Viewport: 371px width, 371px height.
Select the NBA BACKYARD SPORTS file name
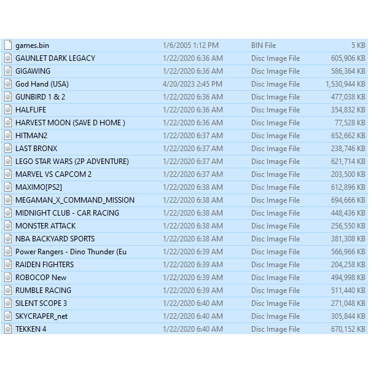pos(55,239)
